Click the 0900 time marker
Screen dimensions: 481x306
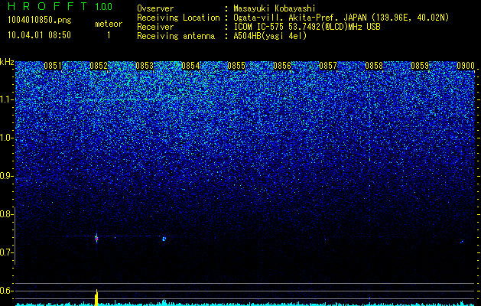(466, 66)
